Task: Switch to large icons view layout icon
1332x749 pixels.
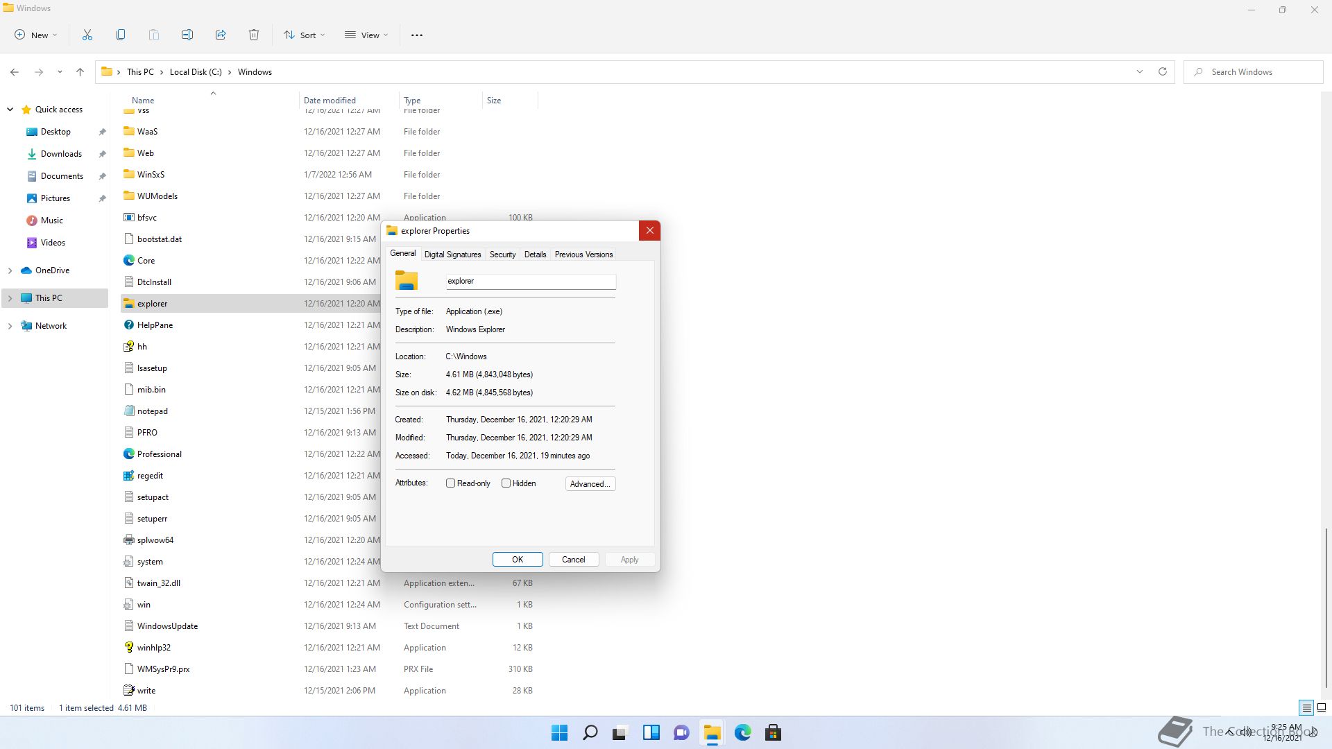Action: pos(1322,708)
